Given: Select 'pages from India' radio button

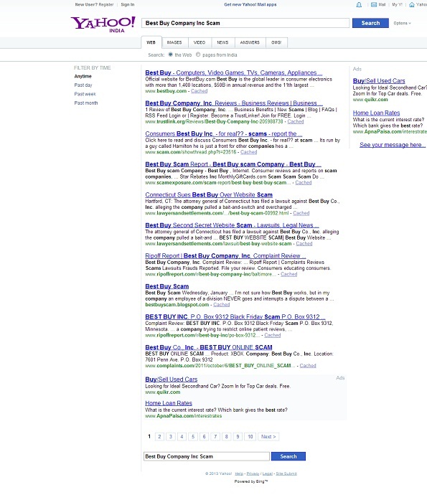Looking at the screenshot, I should 198,55.
